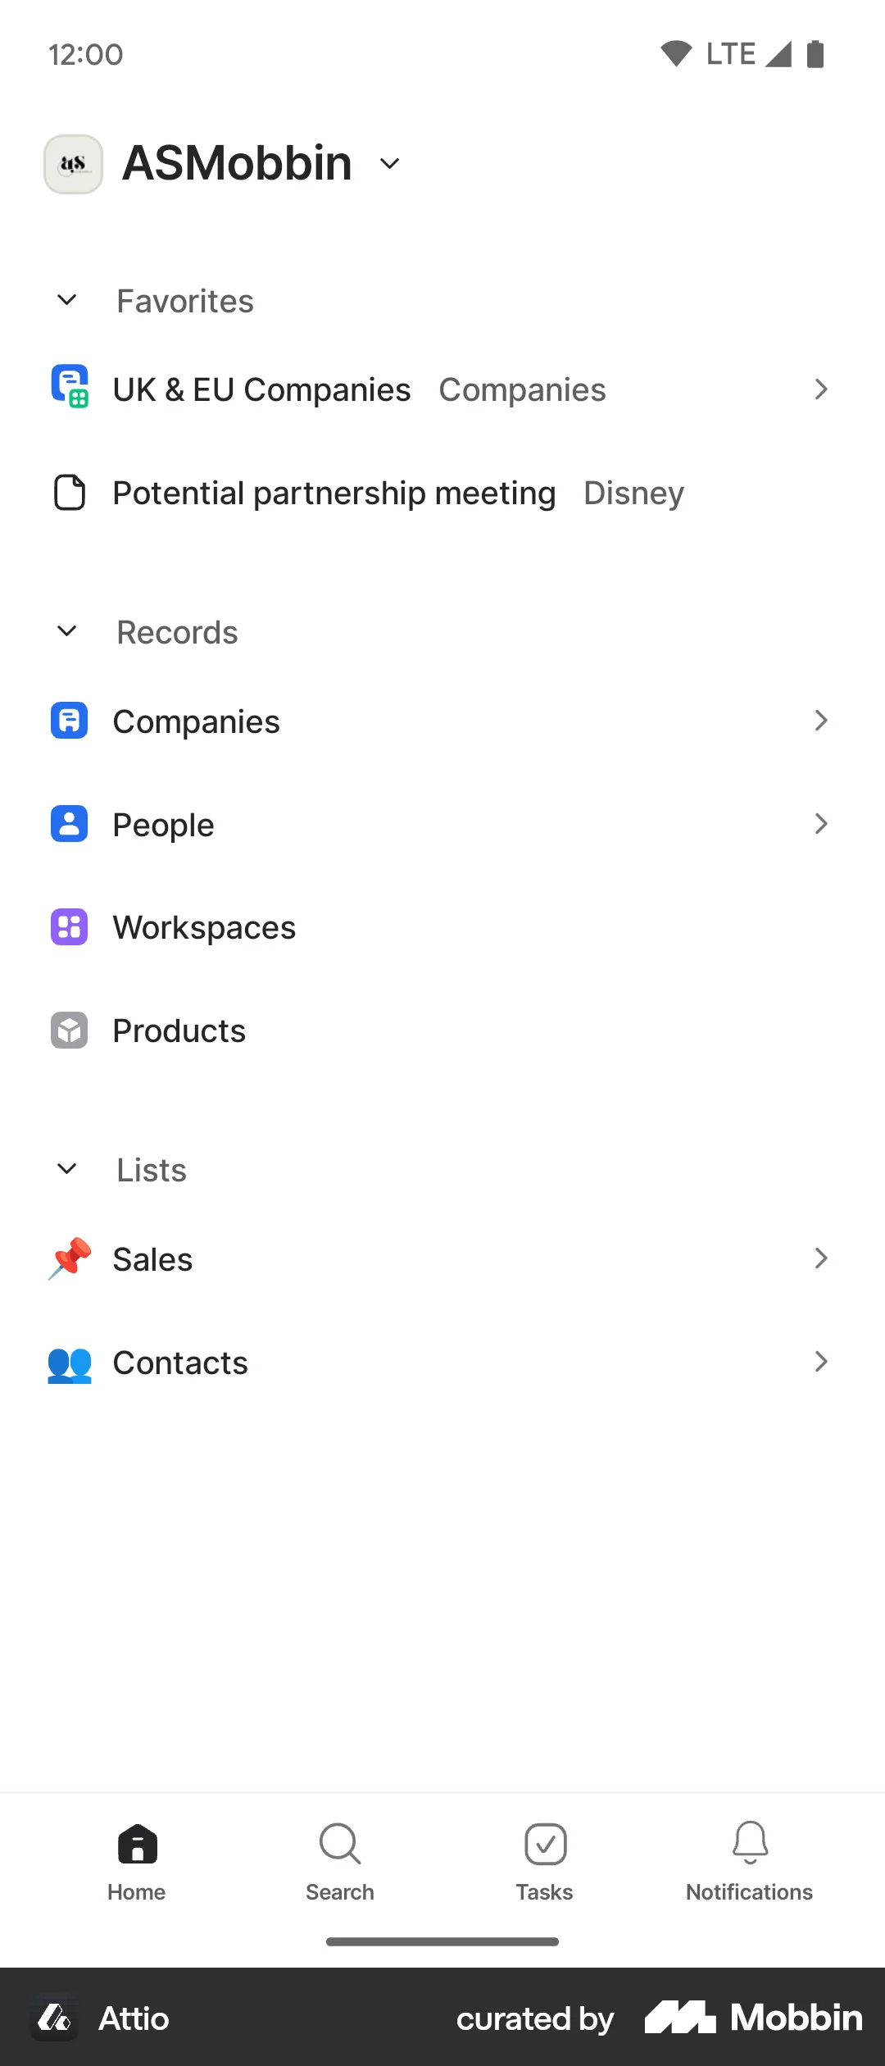Tap the UK & EU Companies list icon
885x2066 pixels.
(70, 387)
